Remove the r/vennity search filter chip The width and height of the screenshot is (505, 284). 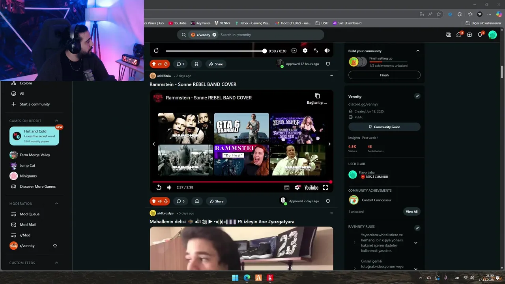click(x=214, y=35)
